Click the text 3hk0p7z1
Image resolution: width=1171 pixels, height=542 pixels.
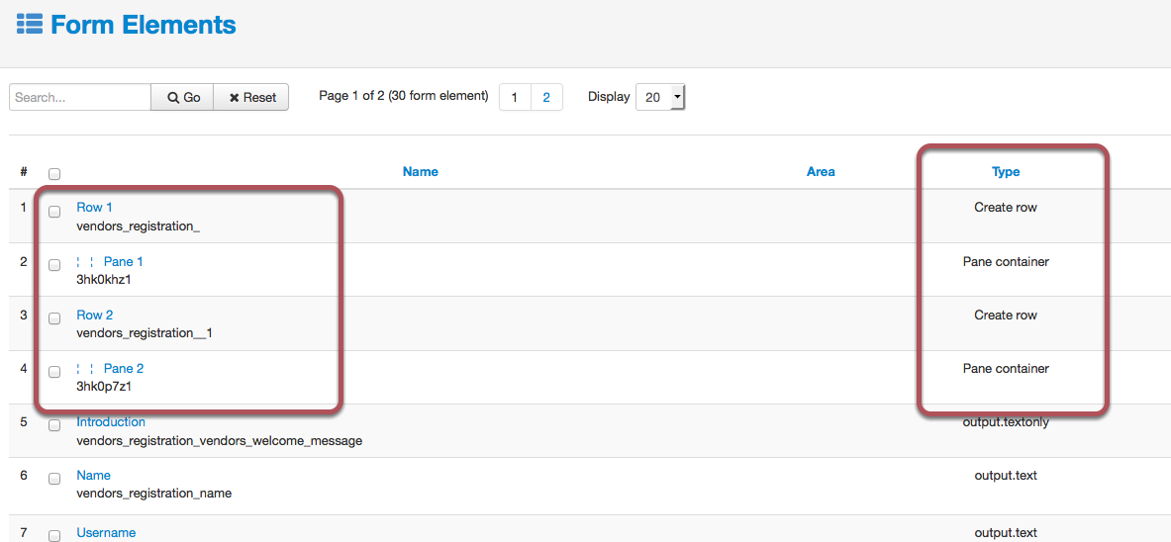pyautogui.click(x=105, y=387)
